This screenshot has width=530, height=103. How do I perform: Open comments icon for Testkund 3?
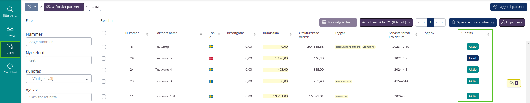click(514, 83)
